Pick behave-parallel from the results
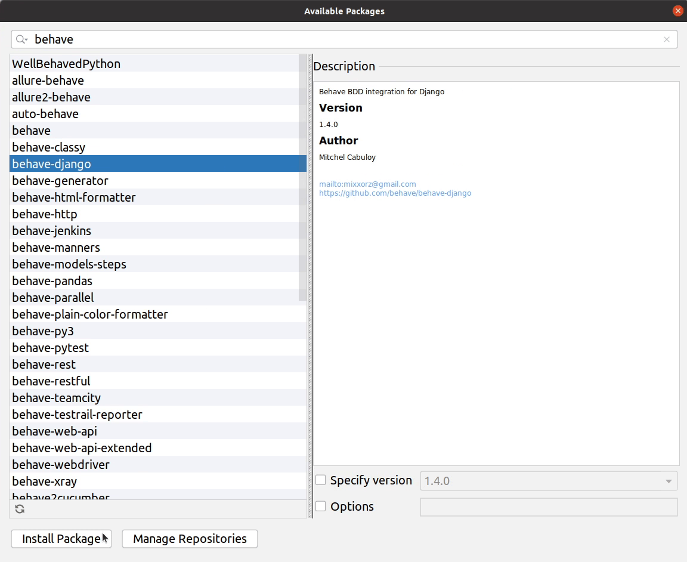This screenshot has height=562, width=687. point(52,298)
